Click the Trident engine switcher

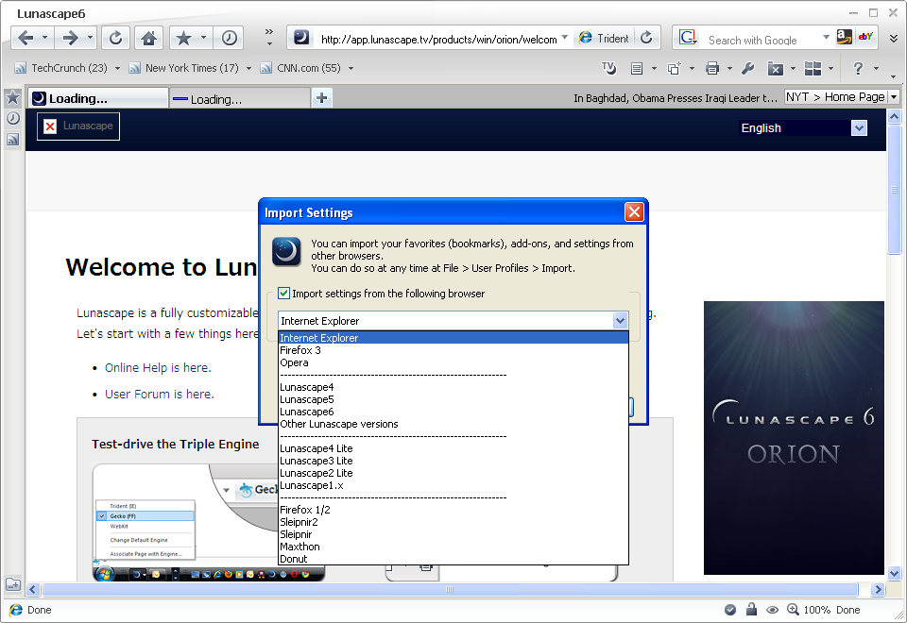pos(604,38)
